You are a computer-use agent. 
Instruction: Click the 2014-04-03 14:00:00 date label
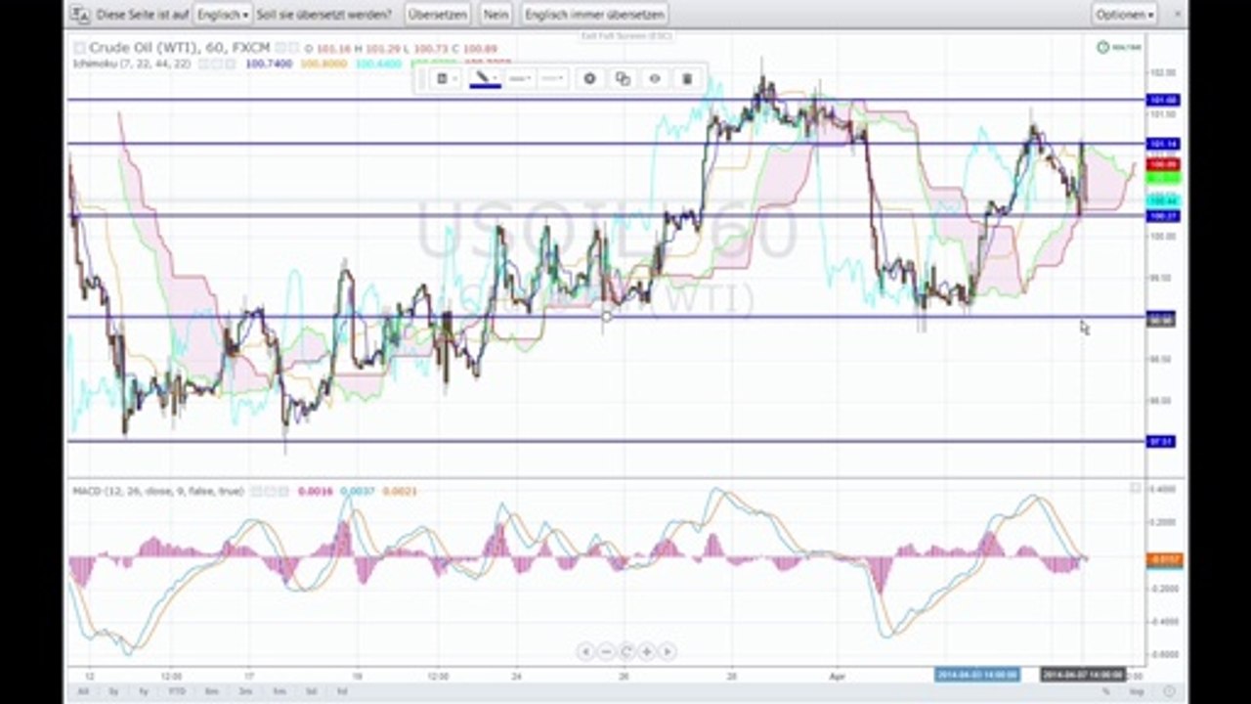(x=977, y=675)
